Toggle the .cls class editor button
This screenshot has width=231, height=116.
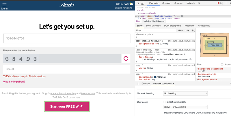(x=187, y=31)
